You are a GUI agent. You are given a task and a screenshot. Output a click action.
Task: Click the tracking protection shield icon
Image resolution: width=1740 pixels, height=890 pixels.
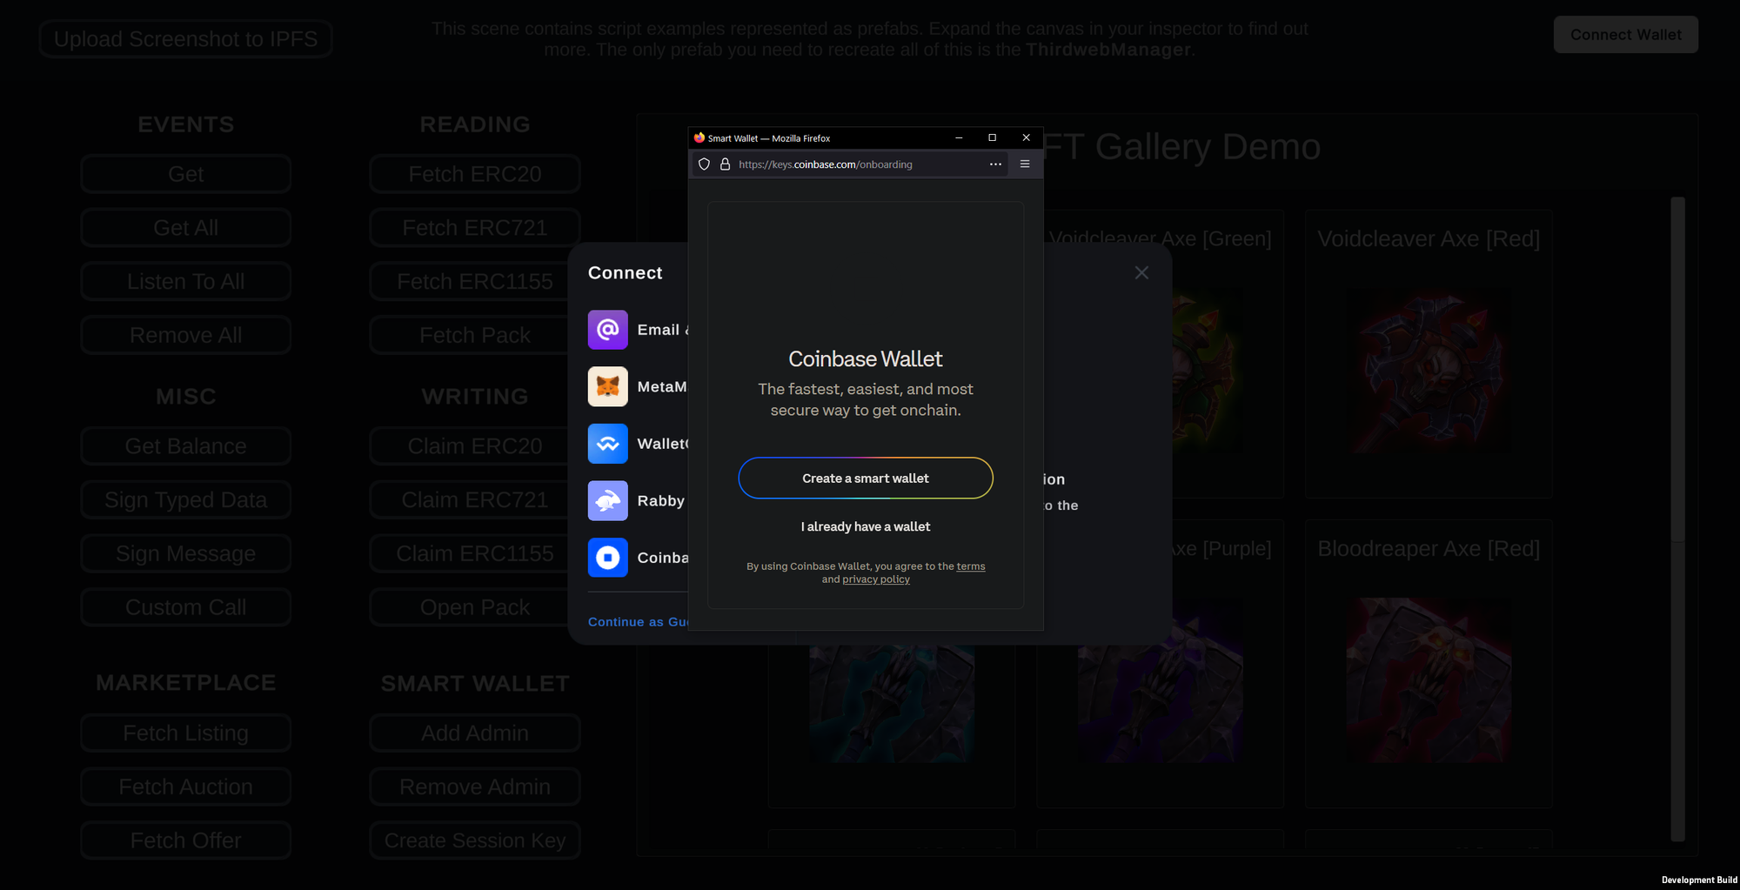point(704,164)
